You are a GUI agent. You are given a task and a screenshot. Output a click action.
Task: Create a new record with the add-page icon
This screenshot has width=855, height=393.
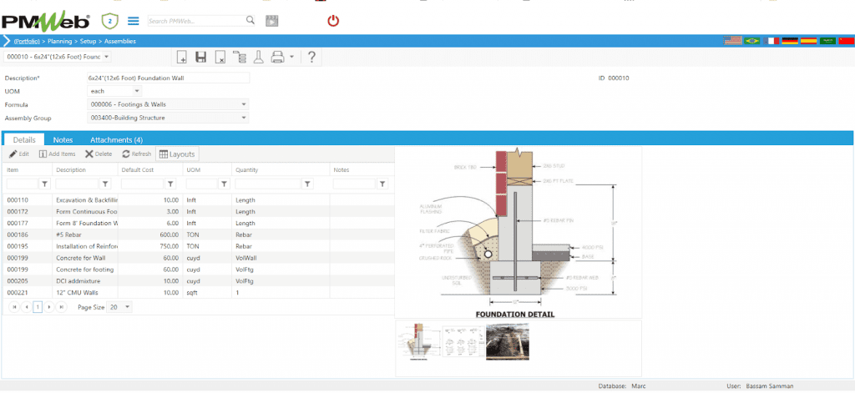tap(182, 57)
